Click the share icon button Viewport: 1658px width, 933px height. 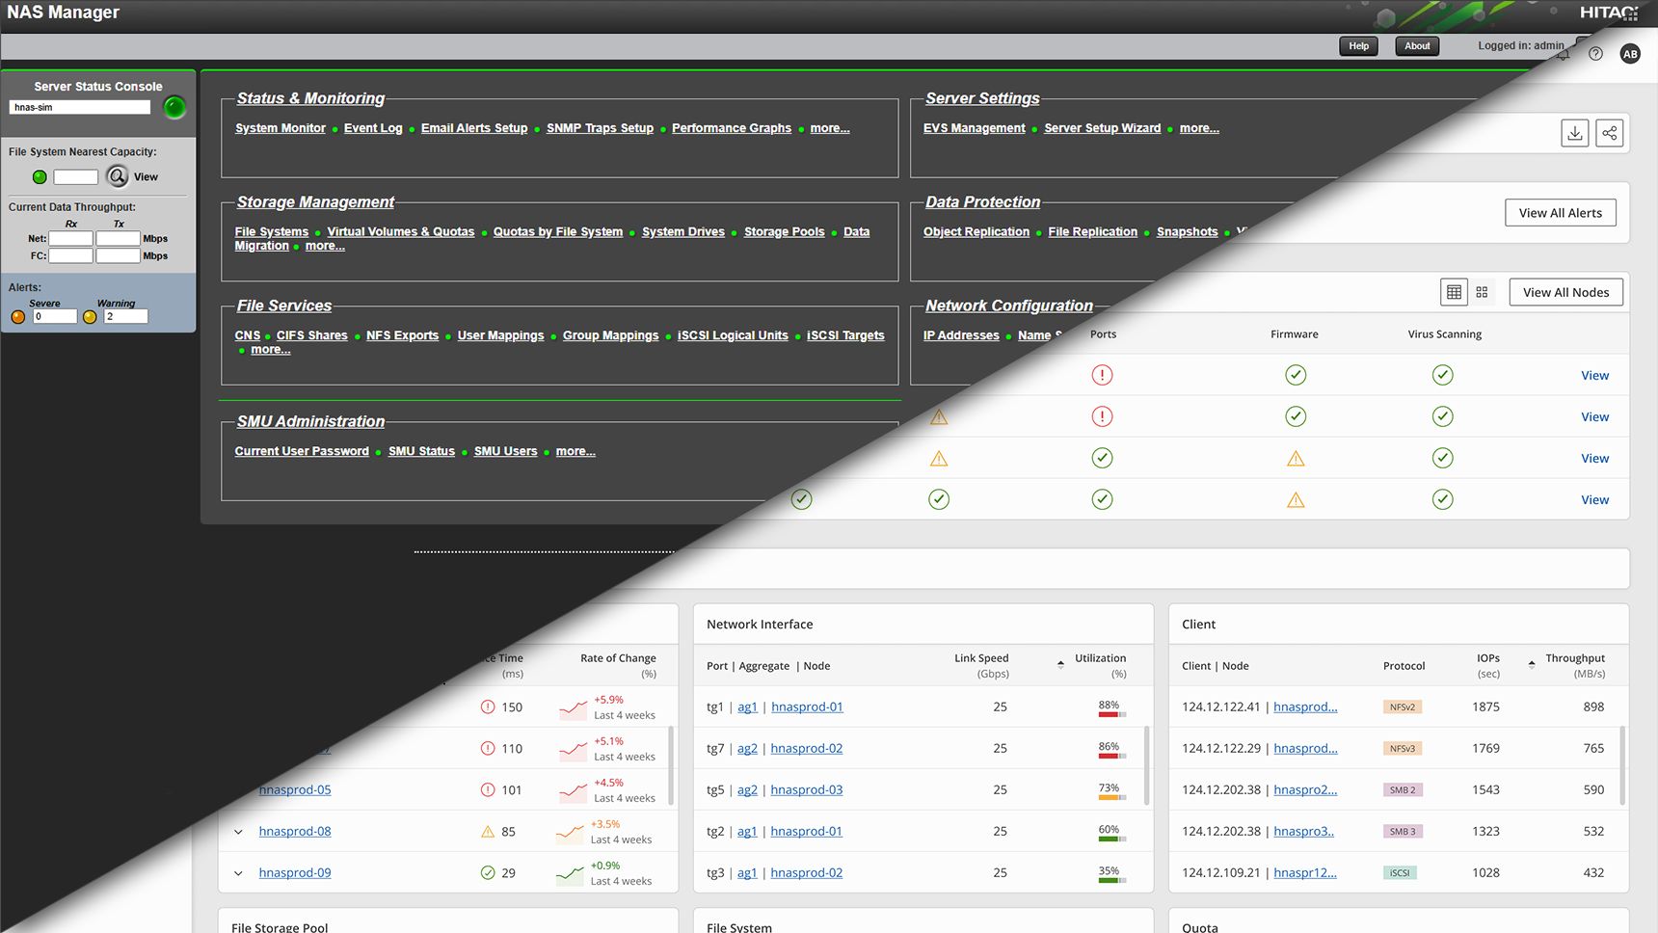pos(1609,133)
